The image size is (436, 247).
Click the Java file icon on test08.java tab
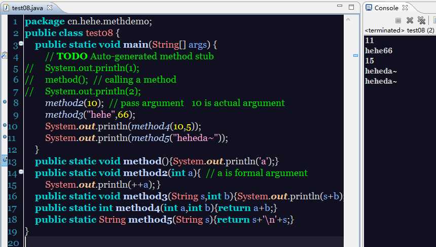6,8
